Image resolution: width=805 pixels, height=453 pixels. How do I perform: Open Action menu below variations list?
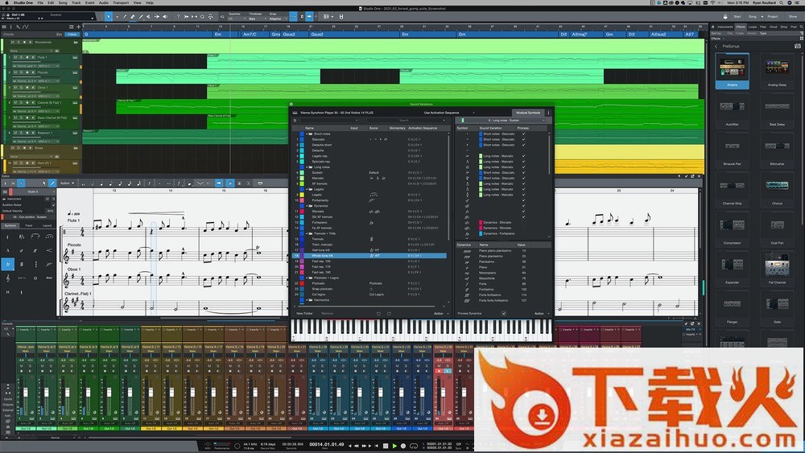coord(440,314)
